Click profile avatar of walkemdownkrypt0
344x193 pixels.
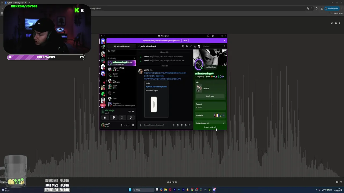tap(199, 64)
